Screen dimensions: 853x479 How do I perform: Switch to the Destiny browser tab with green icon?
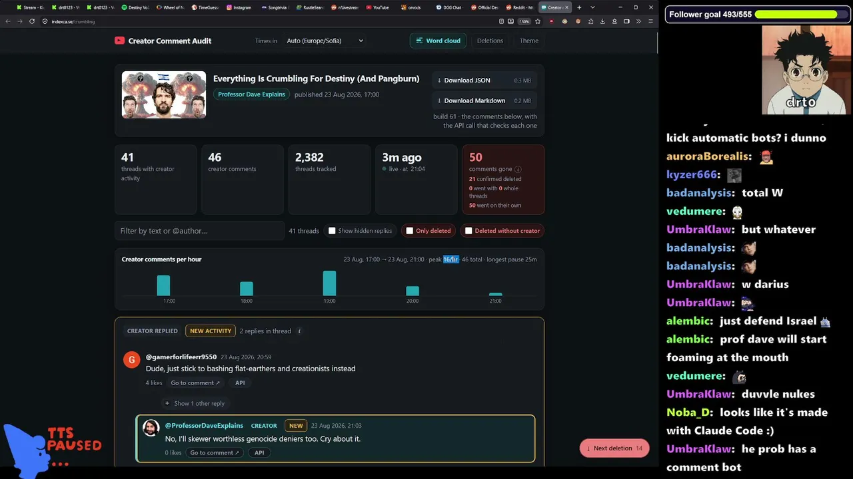(x=135, y=7)
